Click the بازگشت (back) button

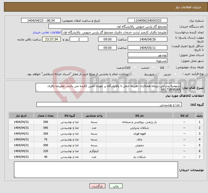(x=97, y=186)
